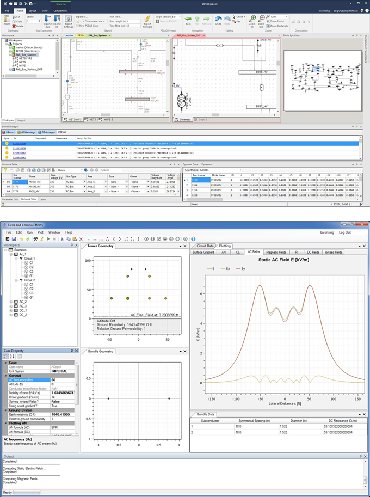The height and width of the screenshot is (497, 370).
Task: Click Log Out in Field and Corona window
Action: pyautogui.click(x=344, y=232)
